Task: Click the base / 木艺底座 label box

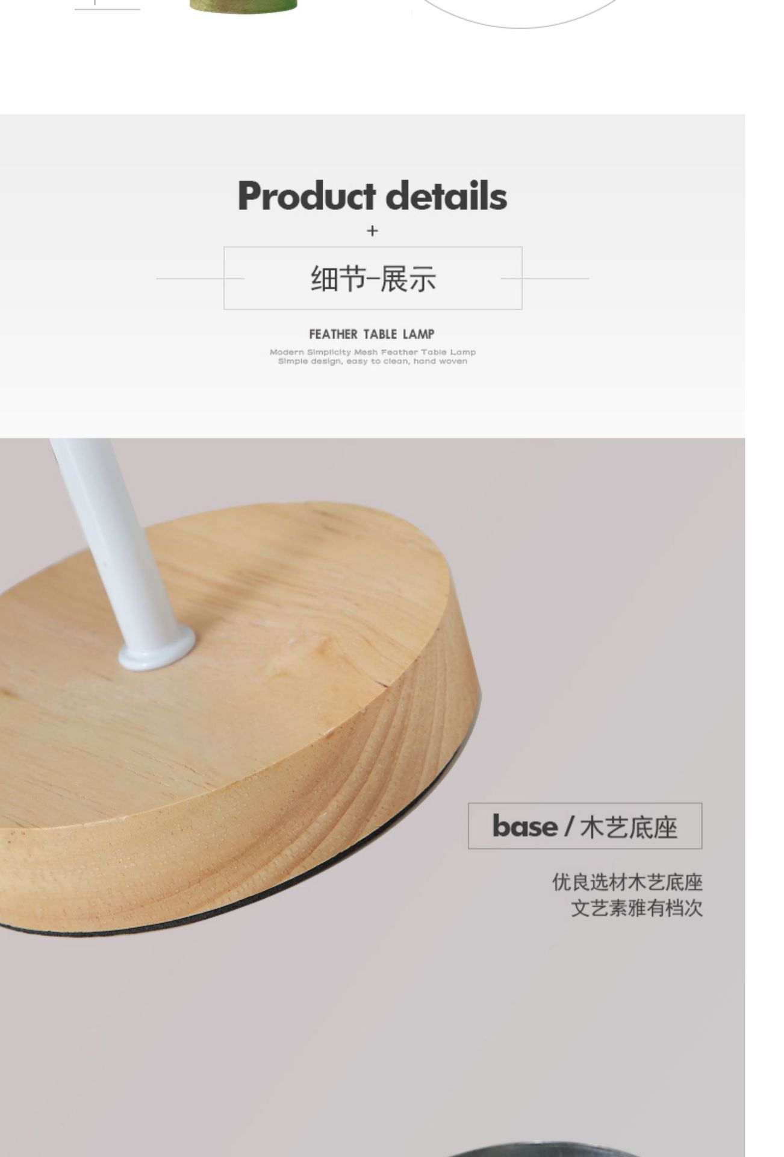Action: click(585, 826)
